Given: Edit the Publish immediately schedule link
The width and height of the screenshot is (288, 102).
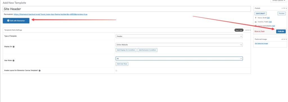Looking at the screenshot, I should [274, 26].
